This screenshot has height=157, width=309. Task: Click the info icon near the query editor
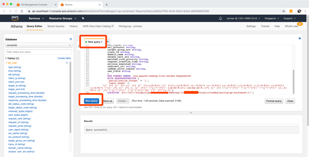[300, 38]
